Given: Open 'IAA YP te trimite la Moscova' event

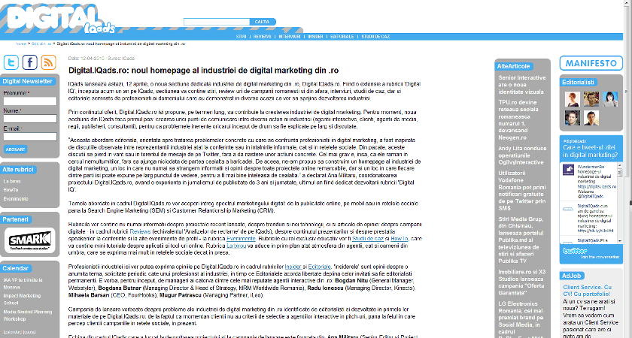Looking at the screenshot, I should [x=23, y=284].
